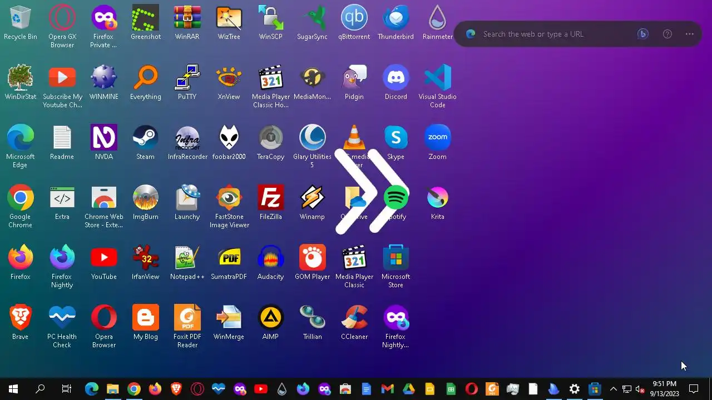Open Thunderbird desktop shortcut
712x400 pixels.
coord(395,23)
